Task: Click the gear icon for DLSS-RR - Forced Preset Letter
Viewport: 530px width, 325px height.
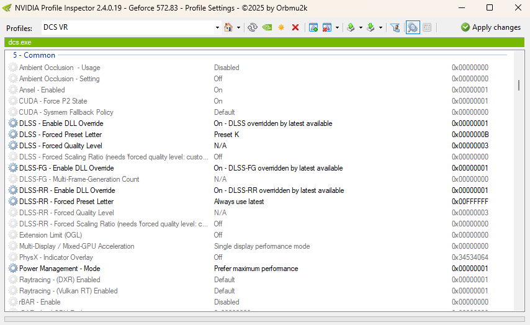Action: [13, 202]
